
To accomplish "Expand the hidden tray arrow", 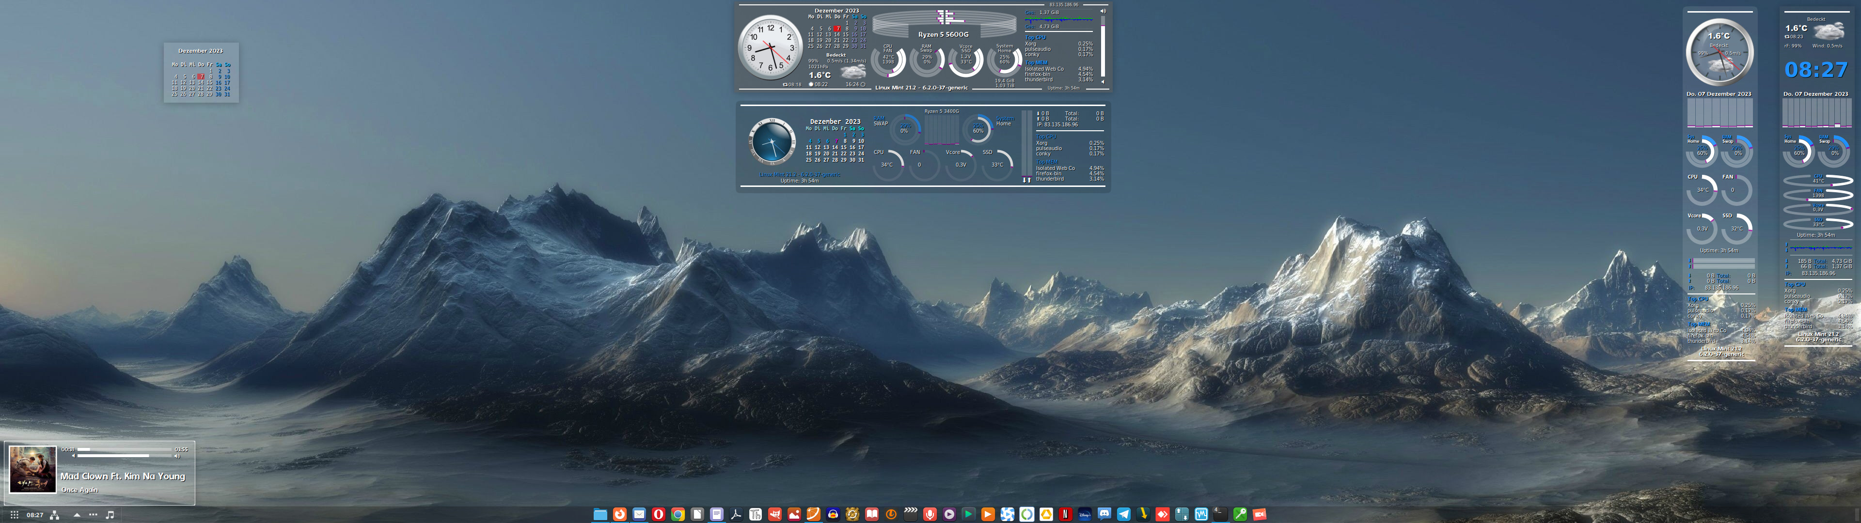I will [77, 515].
